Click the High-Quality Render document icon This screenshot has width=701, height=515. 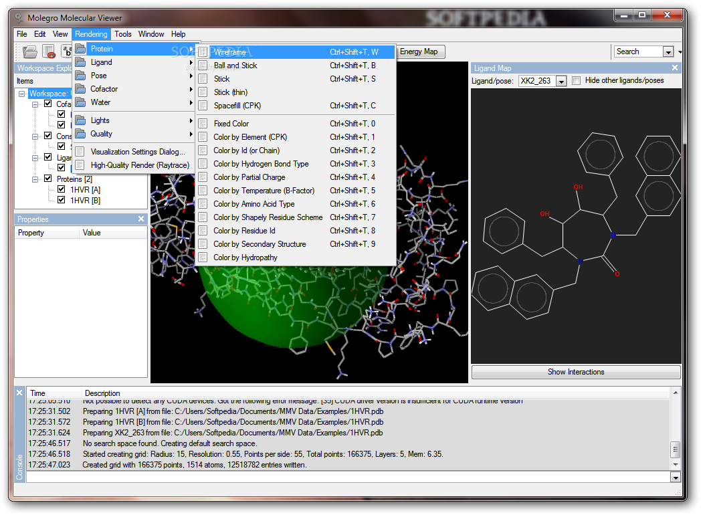pos(80,165)
